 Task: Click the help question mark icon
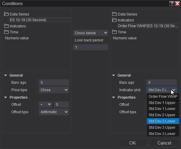click(x=171, y=4)
